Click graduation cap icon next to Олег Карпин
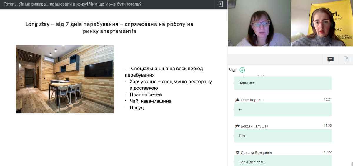The height and width of the screenshot is (166, 353). click(x=237, y=100)
